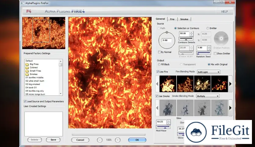Increase Contours Details with up stepper
The image size is (255, 147).
pos(192,33)
